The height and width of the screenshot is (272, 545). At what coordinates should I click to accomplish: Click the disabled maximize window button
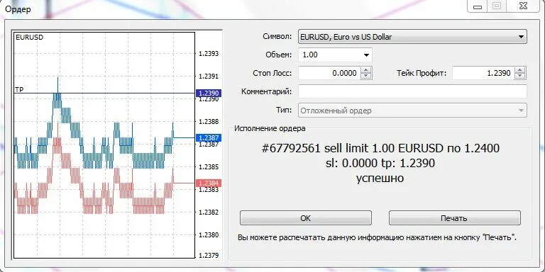(x=497, y=6)
